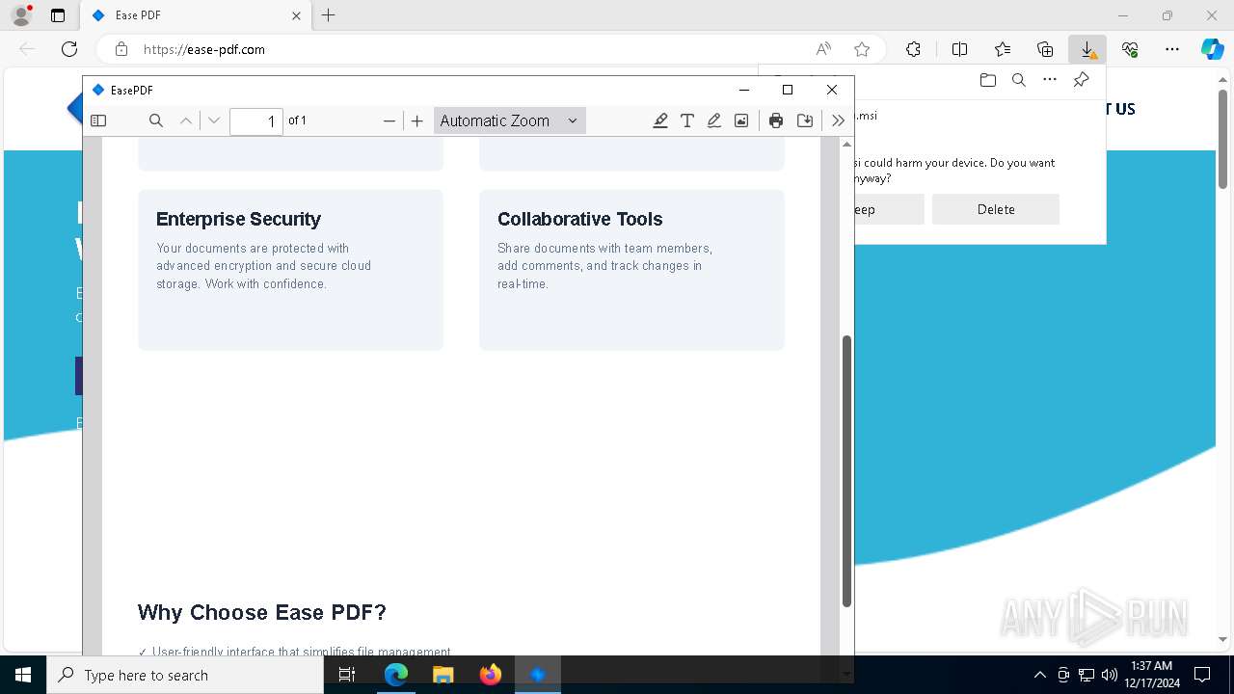This screenshot has height=694, width=1234.
Task: Open Task View on the taskbar
Action: point(348,675)
